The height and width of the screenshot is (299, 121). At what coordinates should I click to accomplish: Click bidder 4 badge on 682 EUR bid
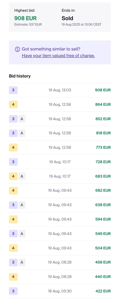[13, 191]
